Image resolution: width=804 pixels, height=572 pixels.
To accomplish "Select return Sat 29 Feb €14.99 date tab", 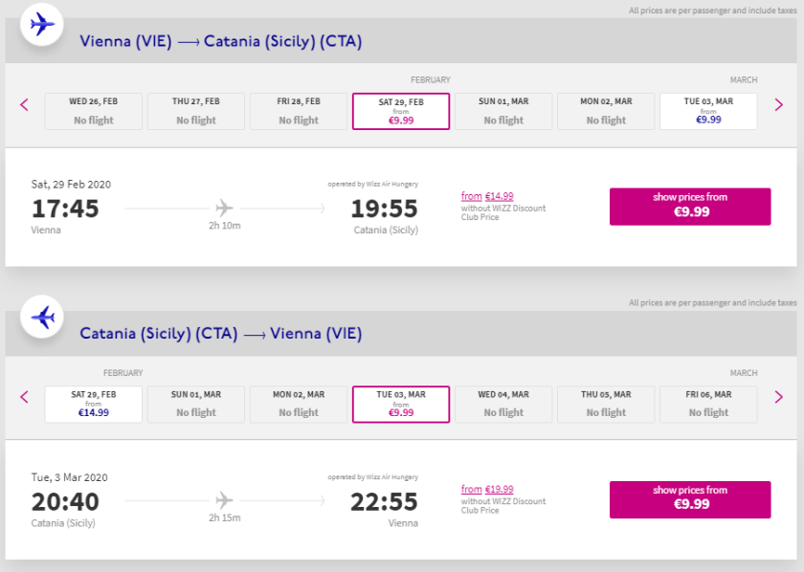I will pyautogui.click(x=94, y=404).
